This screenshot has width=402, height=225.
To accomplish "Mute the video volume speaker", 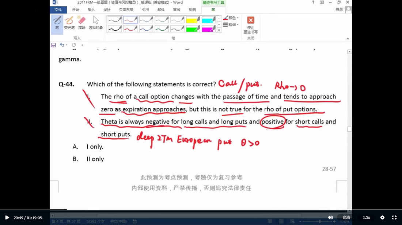I will pyautogui.click(x=330, y=218).
